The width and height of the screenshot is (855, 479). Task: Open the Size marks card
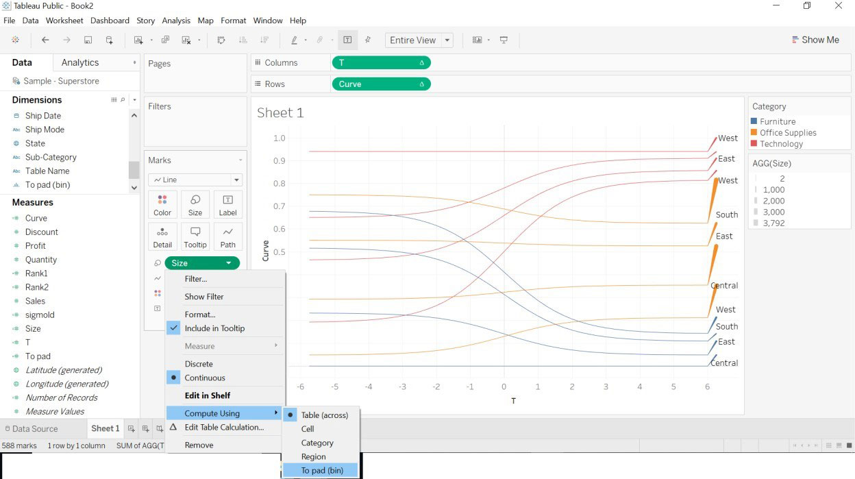(x=195, y=204)
